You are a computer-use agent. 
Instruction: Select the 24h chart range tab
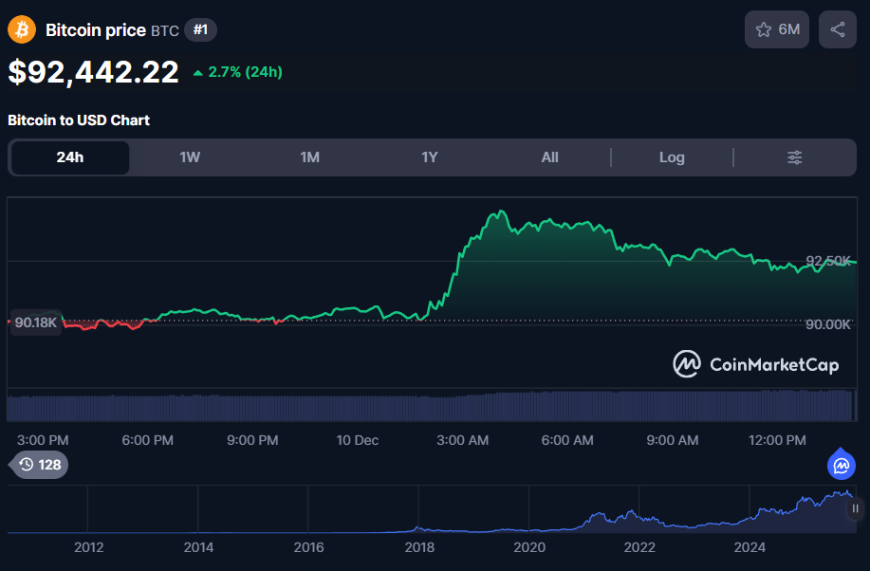coord(70,157)
